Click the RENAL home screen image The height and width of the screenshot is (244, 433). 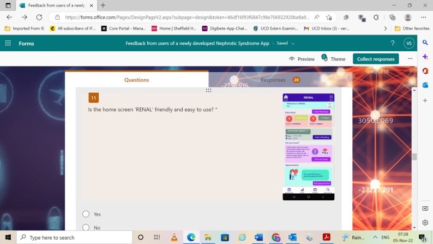click(x=309, y=147)
